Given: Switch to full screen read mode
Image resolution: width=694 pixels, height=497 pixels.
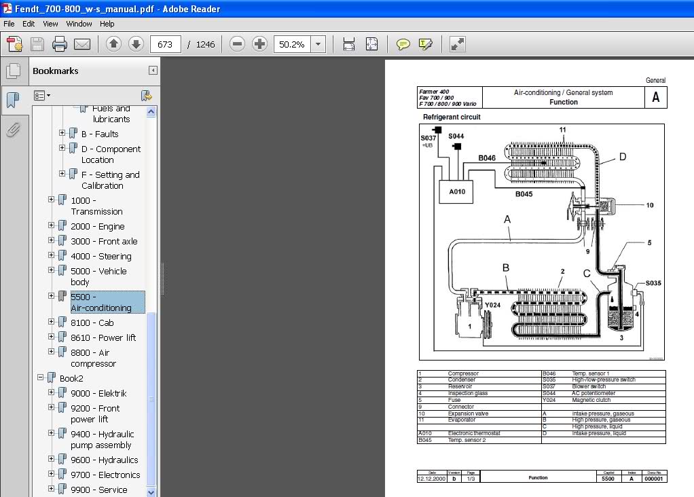Looking at the screenshot, I should 458,45.
